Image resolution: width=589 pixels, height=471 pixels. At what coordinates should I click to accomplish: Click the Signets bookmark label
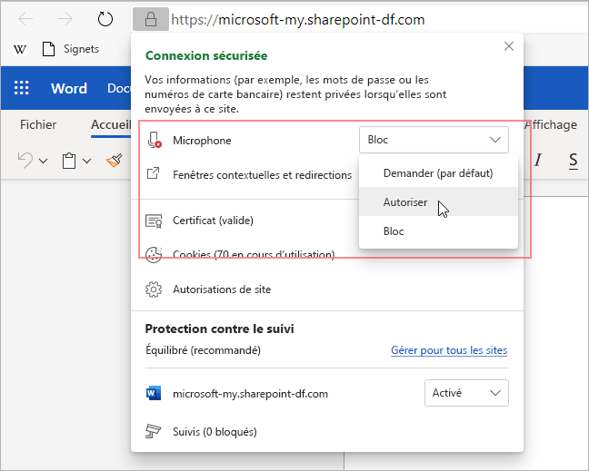pos(81,49)
